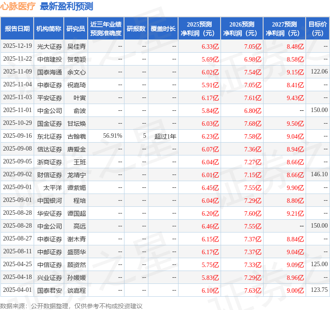Click the 2025预测净利润 column header

click(199, 28)
